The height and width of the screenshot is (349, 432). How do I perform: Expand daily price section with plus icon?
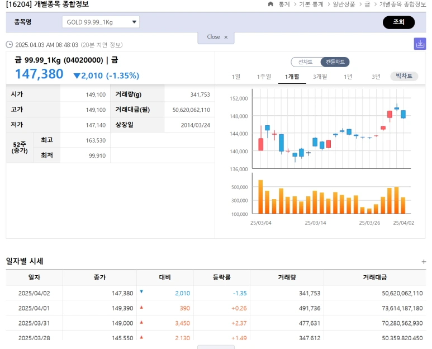(424, 262)
